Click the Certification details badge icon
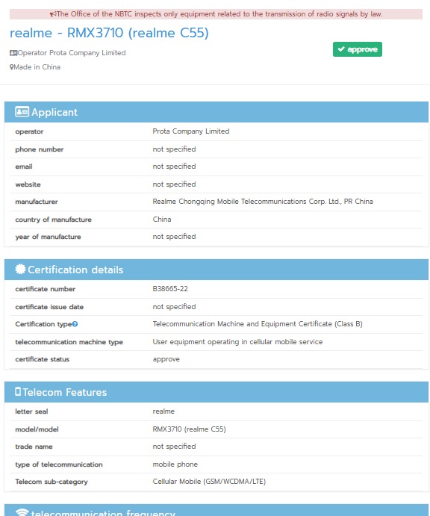Image resolution: width=430 pixels, height=516 pixels. click(x=20, y=269)
